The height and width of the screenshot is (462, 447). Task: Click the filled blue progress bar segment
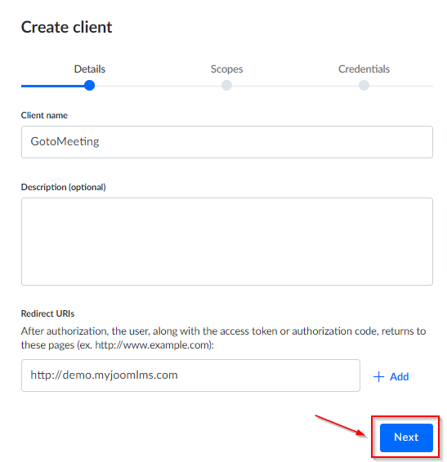tap(53, 86)
